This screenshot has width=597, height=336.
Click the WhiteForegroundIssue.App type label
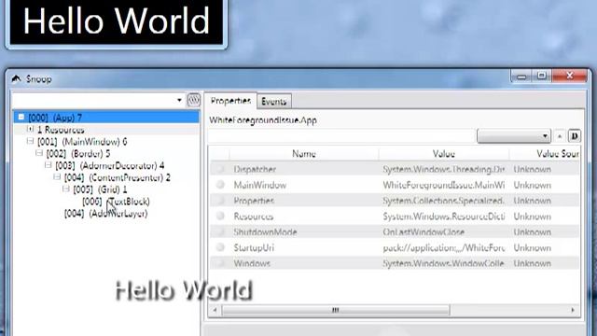coord(263,120)
